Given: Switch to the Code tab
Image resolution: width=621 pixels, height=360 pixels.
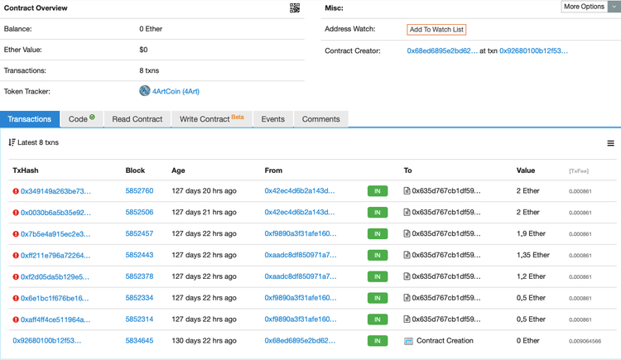Looking at the screenshot, I should [82, 119].
